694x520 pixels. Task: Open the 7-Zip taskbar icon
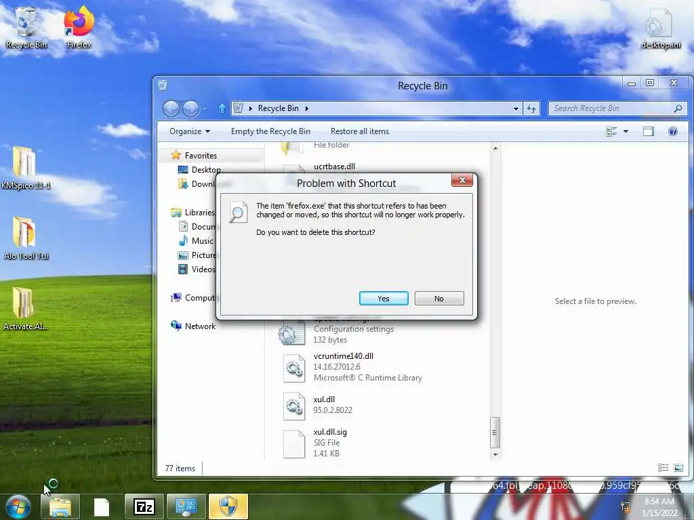click(x=144, y=506)
